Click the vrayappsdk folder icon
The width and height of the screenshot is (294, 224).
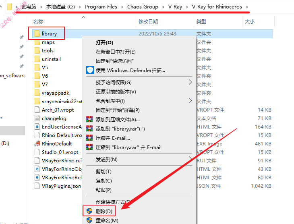pyautogui.click(x=37, y=93)
